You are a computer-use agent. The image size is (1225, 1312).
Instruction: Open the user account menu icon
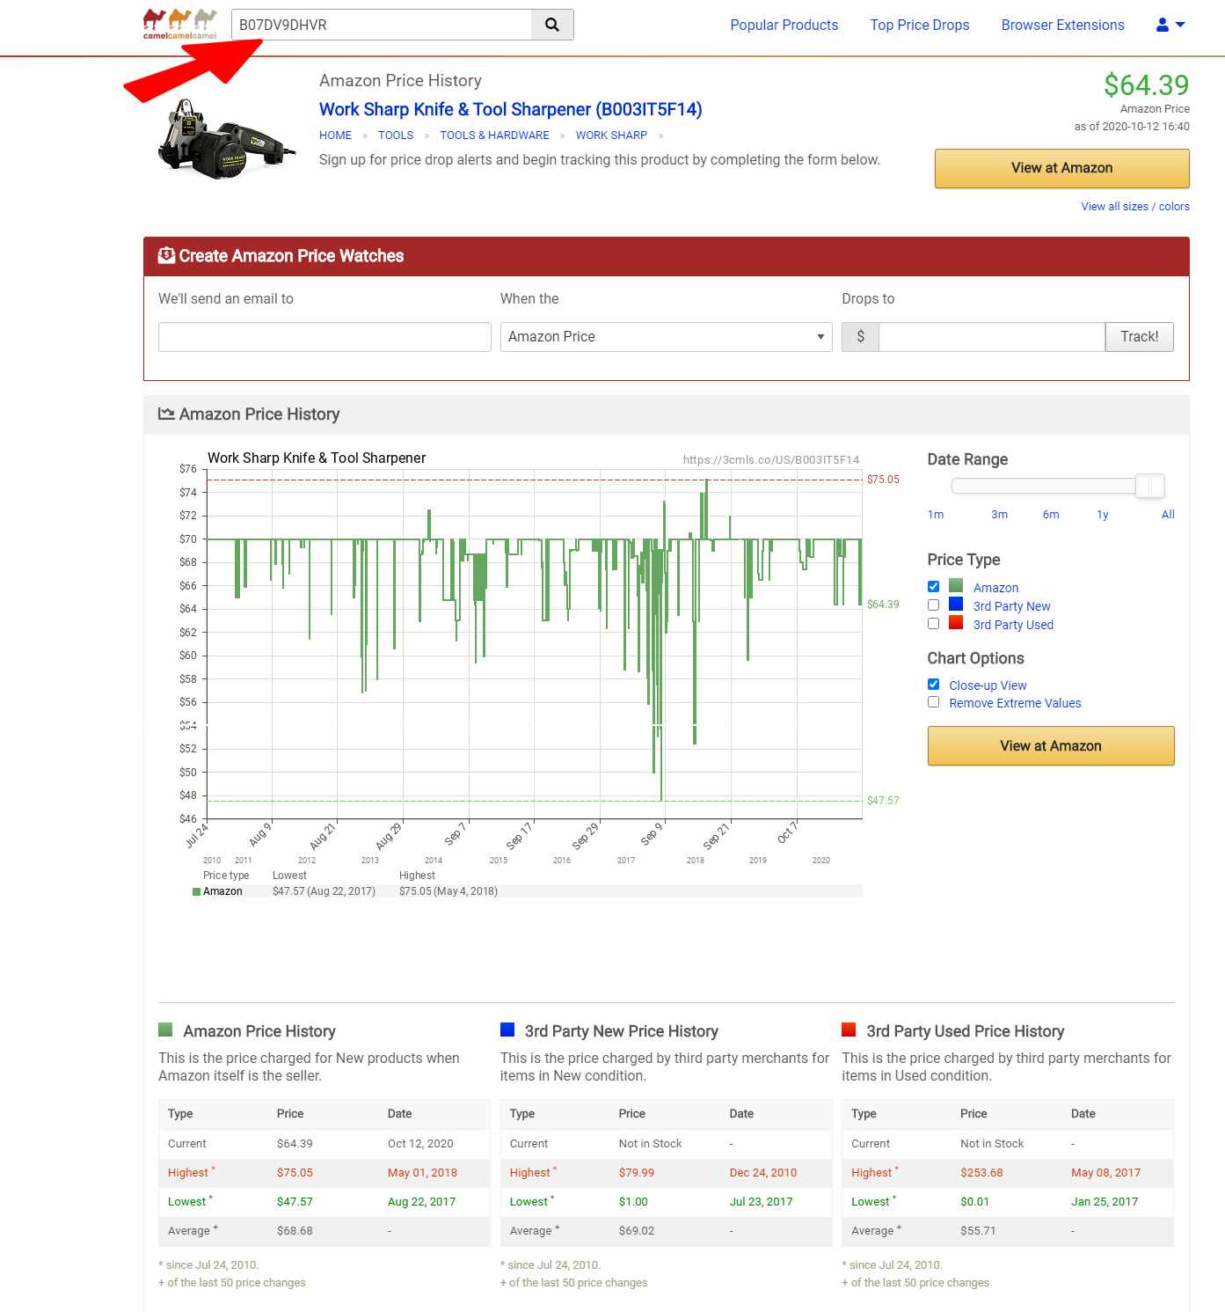1170,25
